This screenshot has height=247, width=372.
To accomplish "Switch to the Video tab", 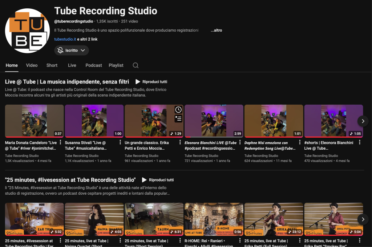I will click(32, 65).
